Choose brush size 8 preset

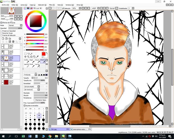pyautogui.click(x=39, y=116)
